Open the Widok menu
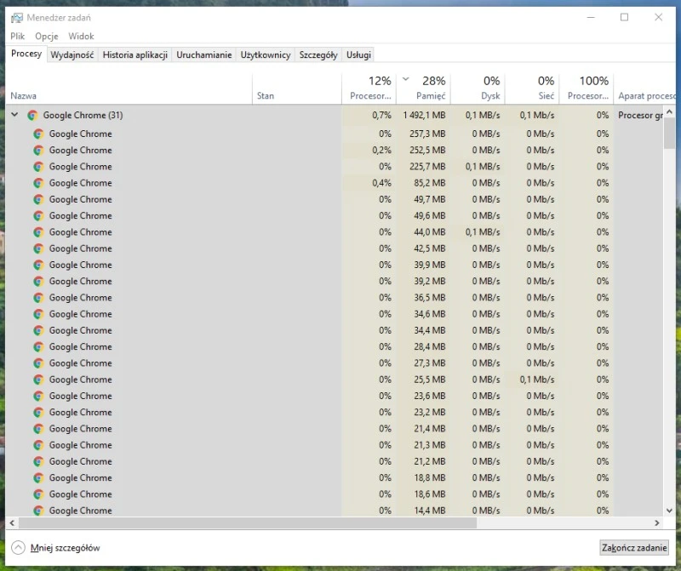681x571 pixels. [81, 36]
